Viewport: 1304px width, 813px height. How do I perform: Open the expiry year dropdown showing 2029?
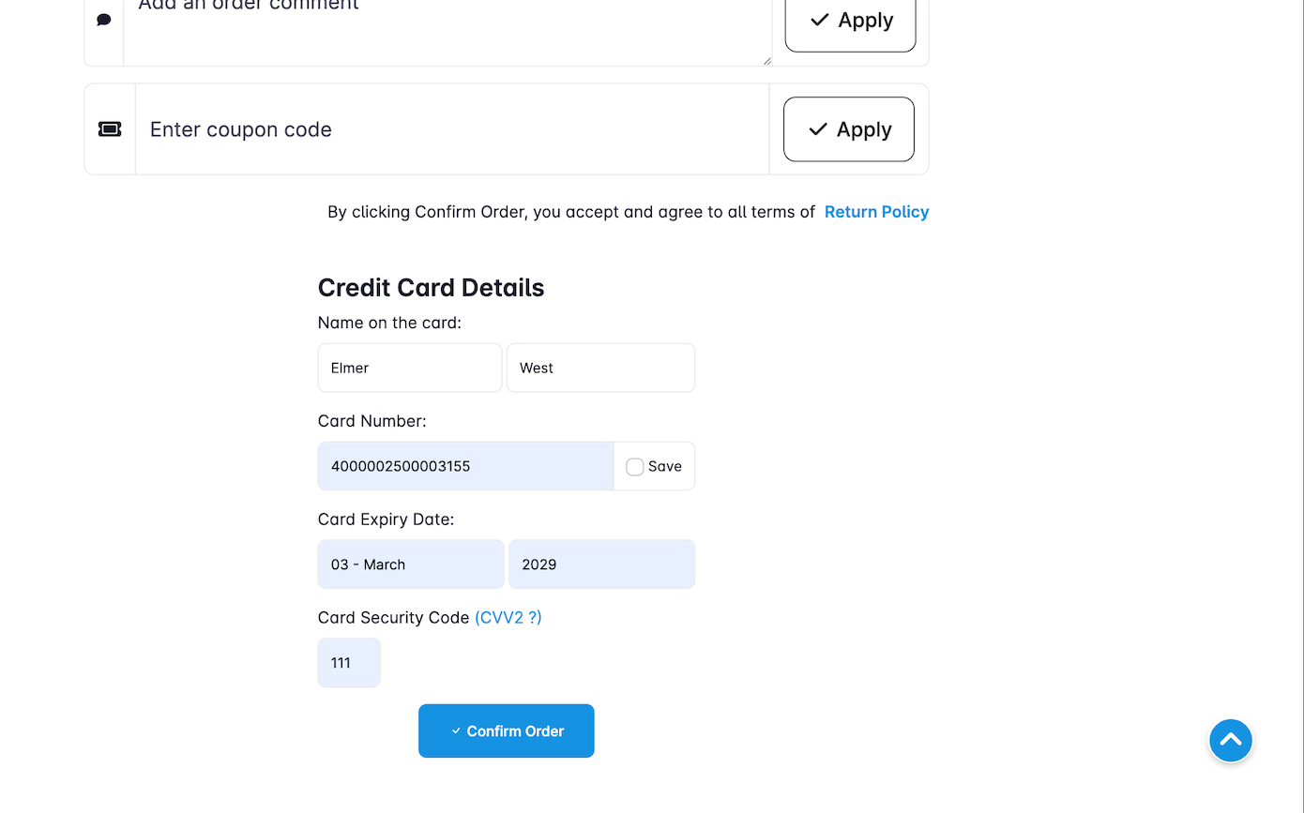click(x=601, y=565)
